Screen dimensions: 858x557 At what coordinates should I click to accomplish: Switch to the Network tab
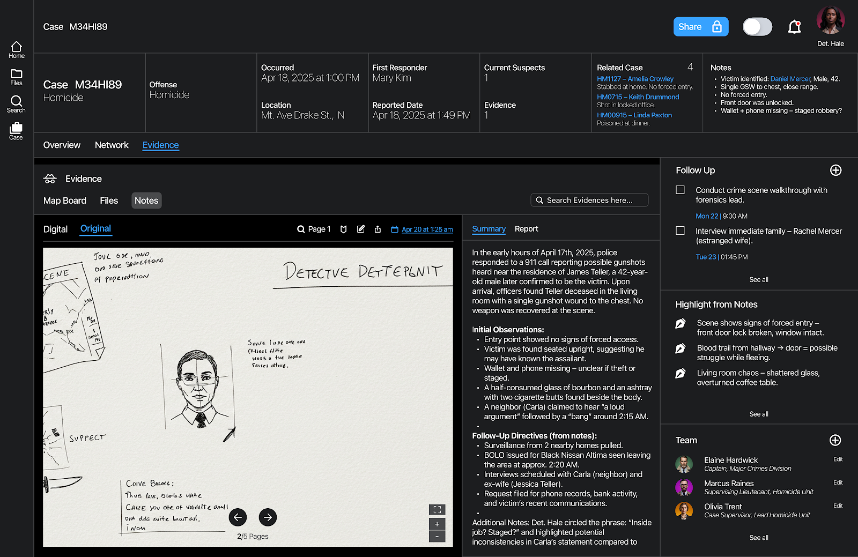pos(112,145)
